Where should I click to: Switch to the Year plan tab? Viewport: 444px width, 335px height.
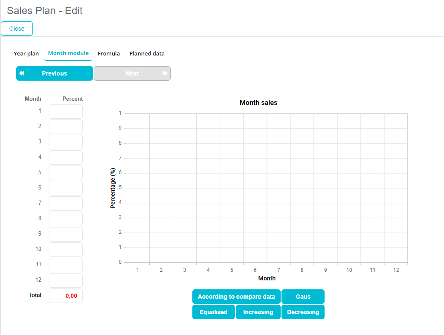[26, 54]
